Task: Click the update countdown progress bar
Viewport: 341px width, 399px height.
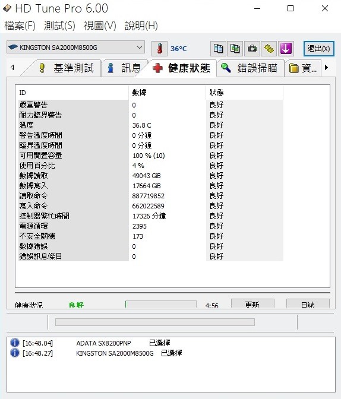Action: (x=160, y=304)
